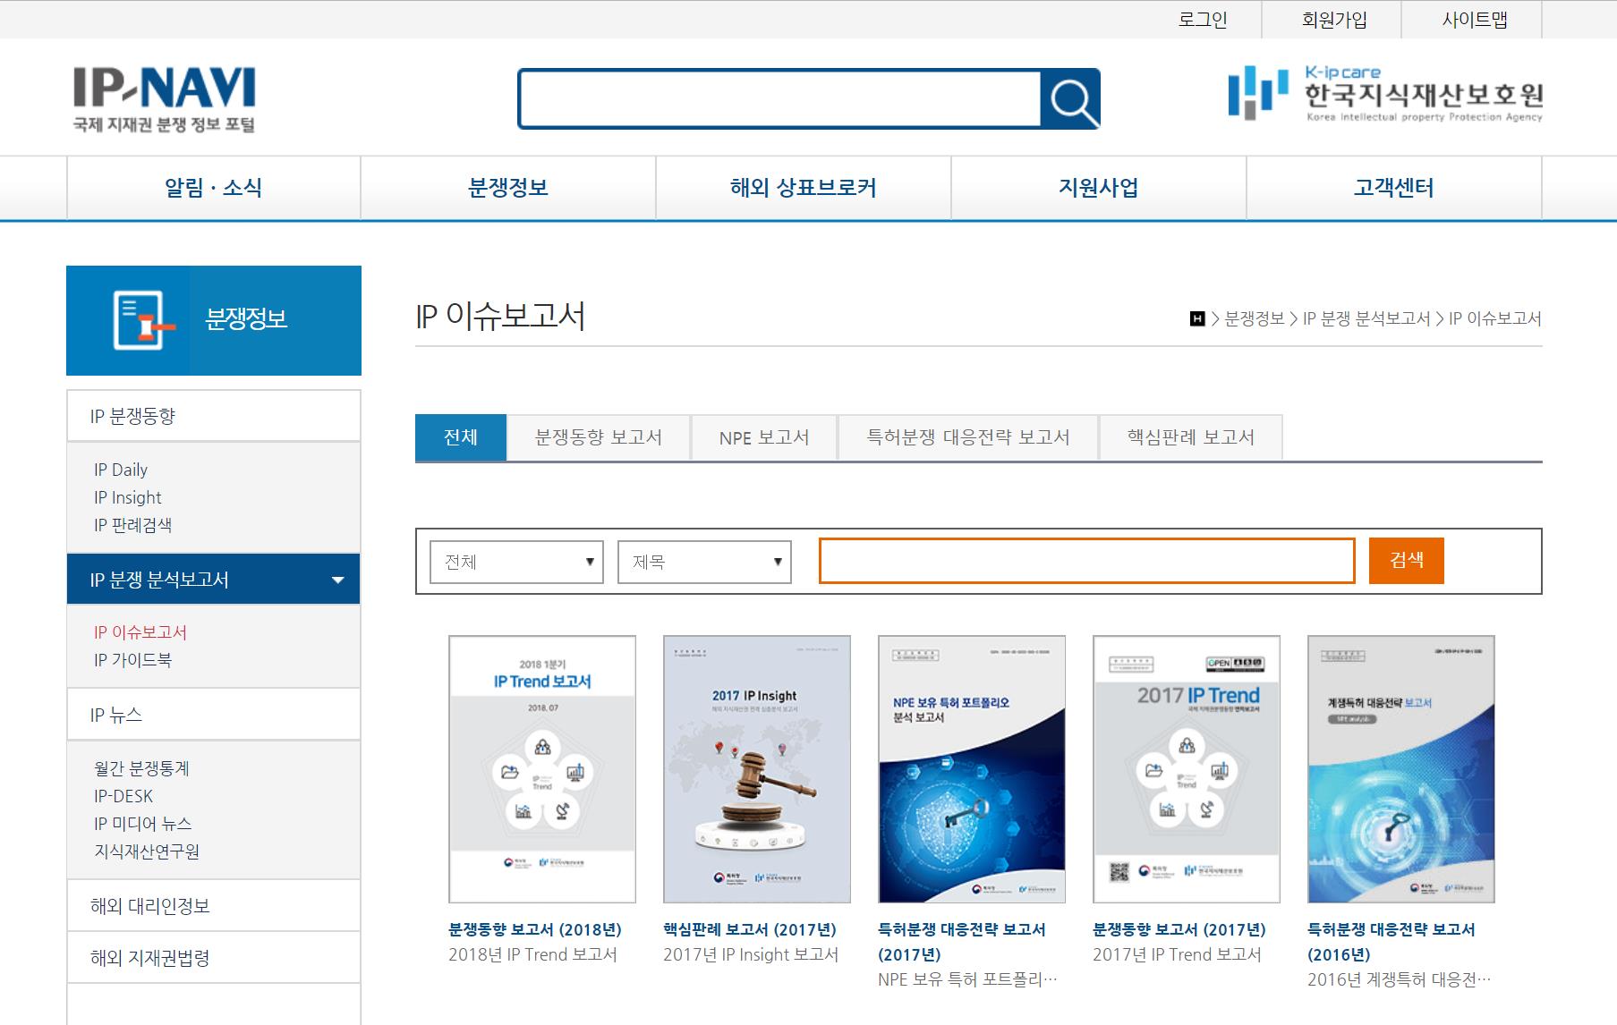Open IP Insight in the sidebar
This screenshot has height=1025, width=1617.
(x=128, y=497)
